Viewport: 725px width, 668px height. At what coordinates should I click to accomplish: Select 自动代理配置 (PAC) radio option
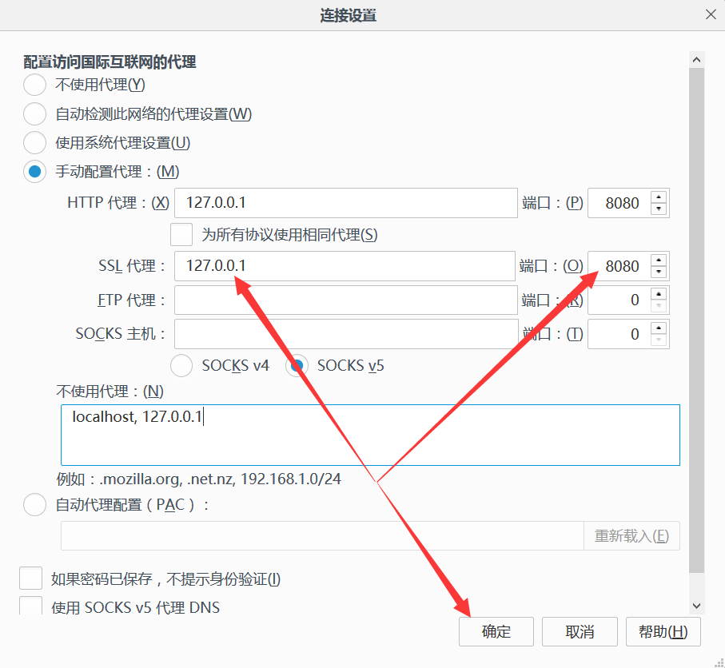coord(35,505)
